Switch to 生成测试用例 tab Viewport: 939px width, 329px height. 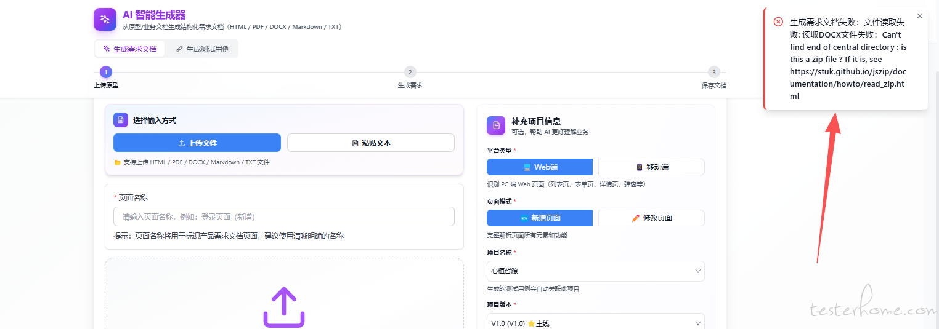202,49
